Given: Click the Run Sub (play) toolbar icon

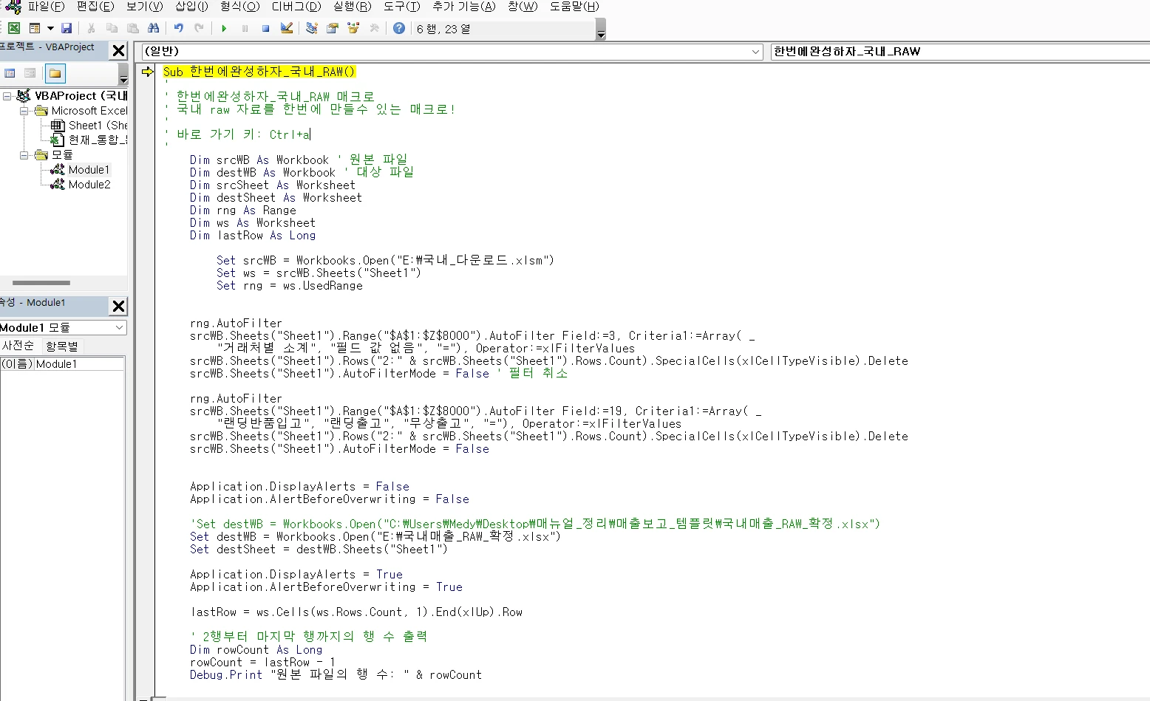Looking at the screenshot, I should point(224,29).
